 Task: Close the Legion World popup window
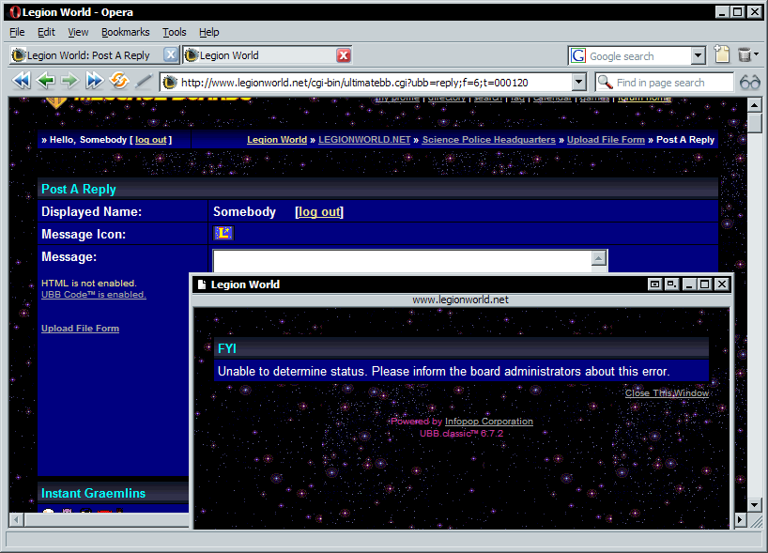722,284
